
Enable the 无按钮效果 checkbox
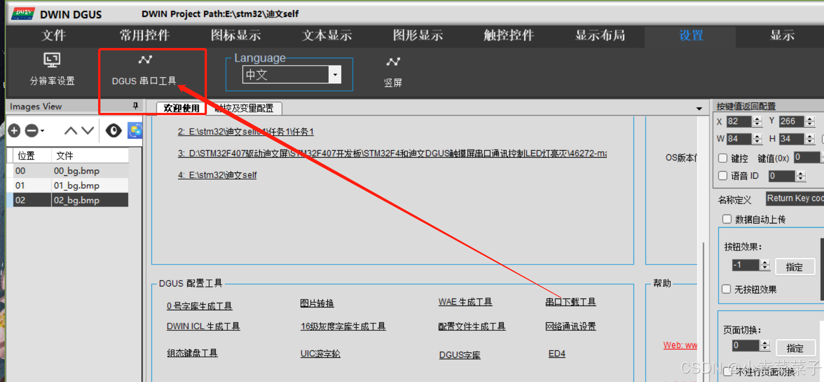726,289
